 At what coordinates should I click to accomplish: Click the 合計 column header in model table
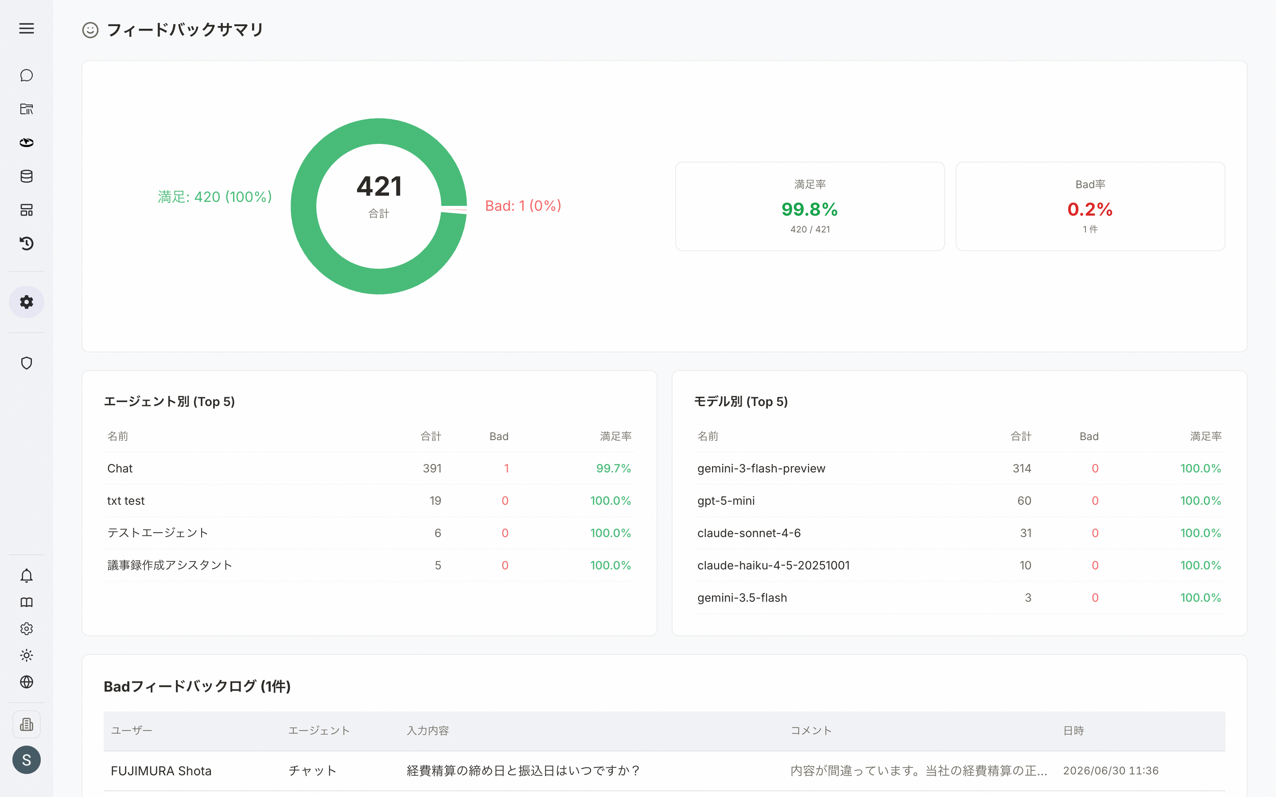click(1021, 437)
